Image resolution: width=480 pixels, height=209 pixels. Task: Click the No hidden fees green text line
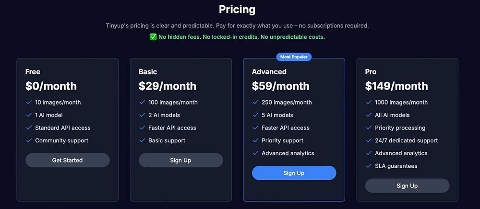237,37
